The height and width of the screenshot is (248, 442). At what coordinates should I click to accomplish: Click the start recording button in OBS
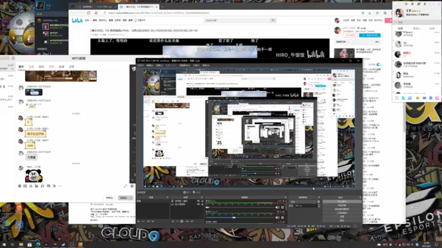[x=341, y=205]
